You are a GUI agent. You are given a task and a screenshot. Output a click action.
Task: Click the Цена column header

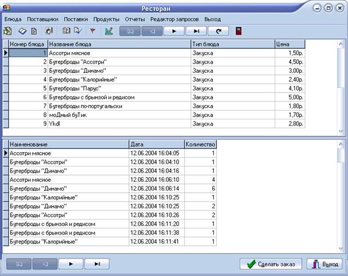tap(289, 44)
